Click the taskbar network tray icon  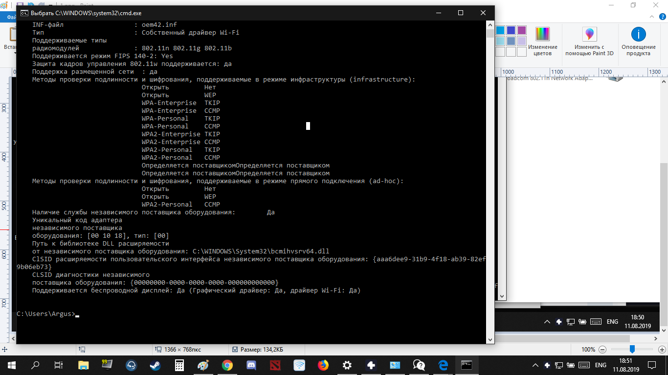click(558, 365)
